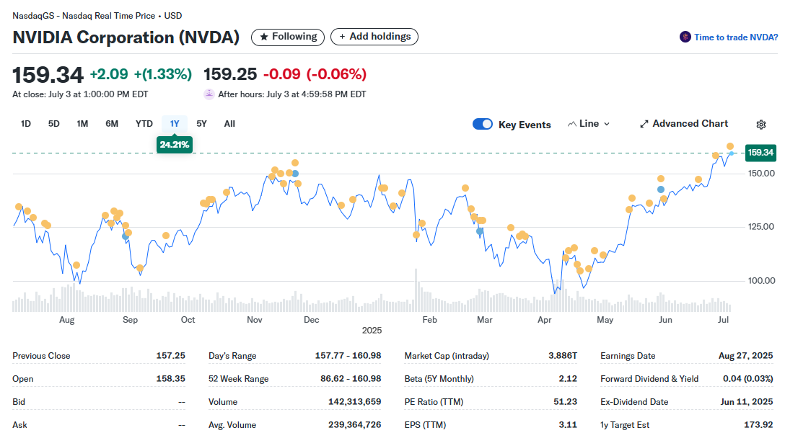Switch to the 6M range tab
This screenshot has height=438, width=785.
click(x=112, y=123)
